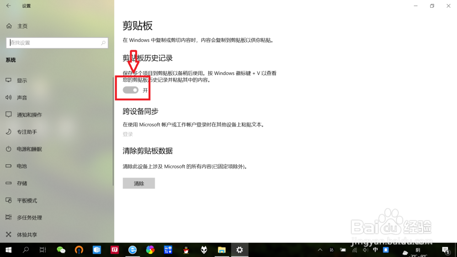
Task: Click the sidebar vertical scrollbar
Action: (x=113, y=131)
